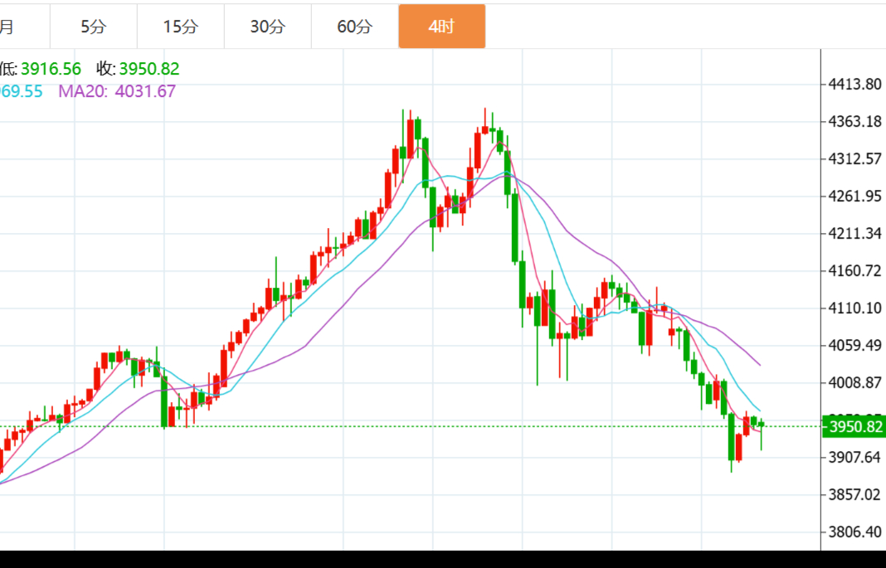Switch to the 5分 timeframe tab
This screenshot has width=886, height=568.
point(94,27)
